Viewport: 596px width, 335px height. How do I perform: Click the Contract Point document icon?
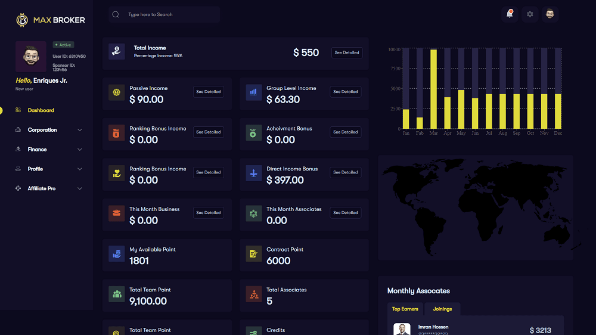[x=254, y=254]
